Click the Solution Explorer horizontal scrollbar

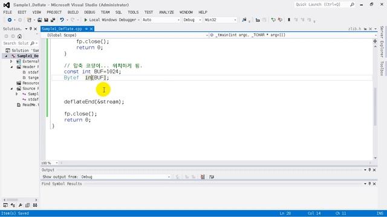click(x=20, y=200)
